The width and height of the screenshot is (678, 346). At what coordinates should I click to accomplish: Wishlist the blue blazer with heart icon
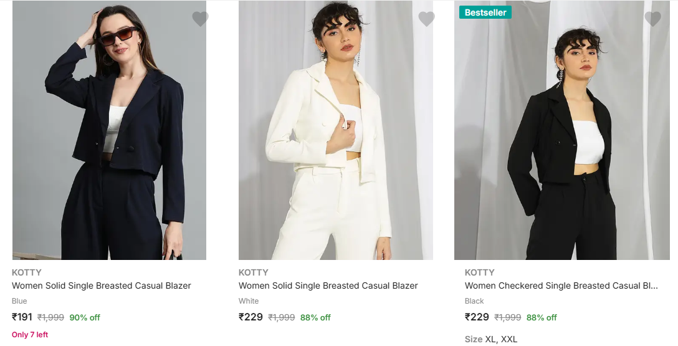(200, 19)
